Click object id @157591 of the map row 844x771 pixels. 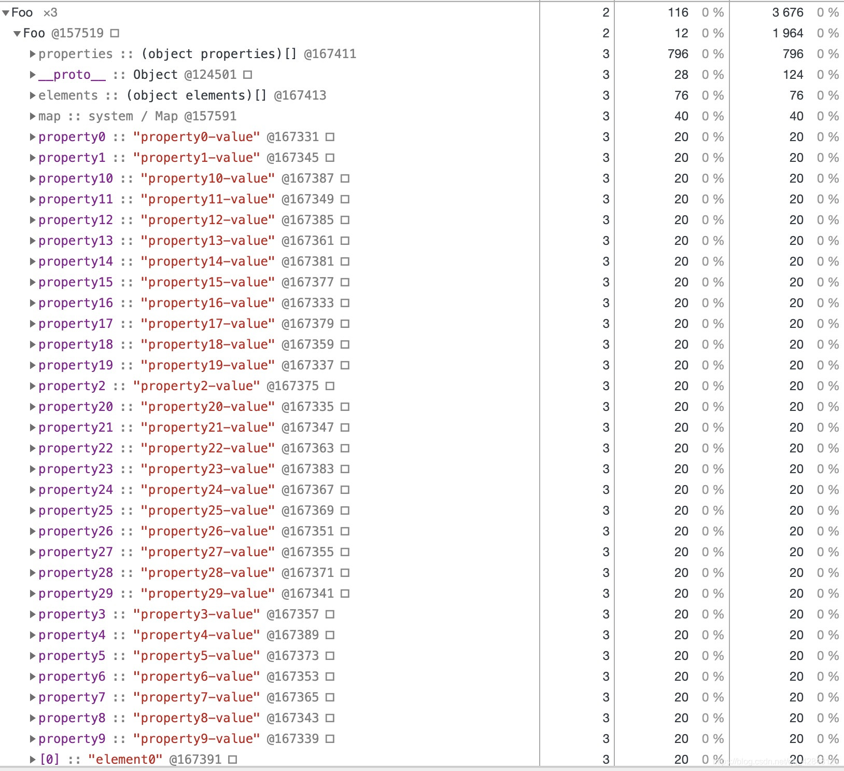pos(210,116)
